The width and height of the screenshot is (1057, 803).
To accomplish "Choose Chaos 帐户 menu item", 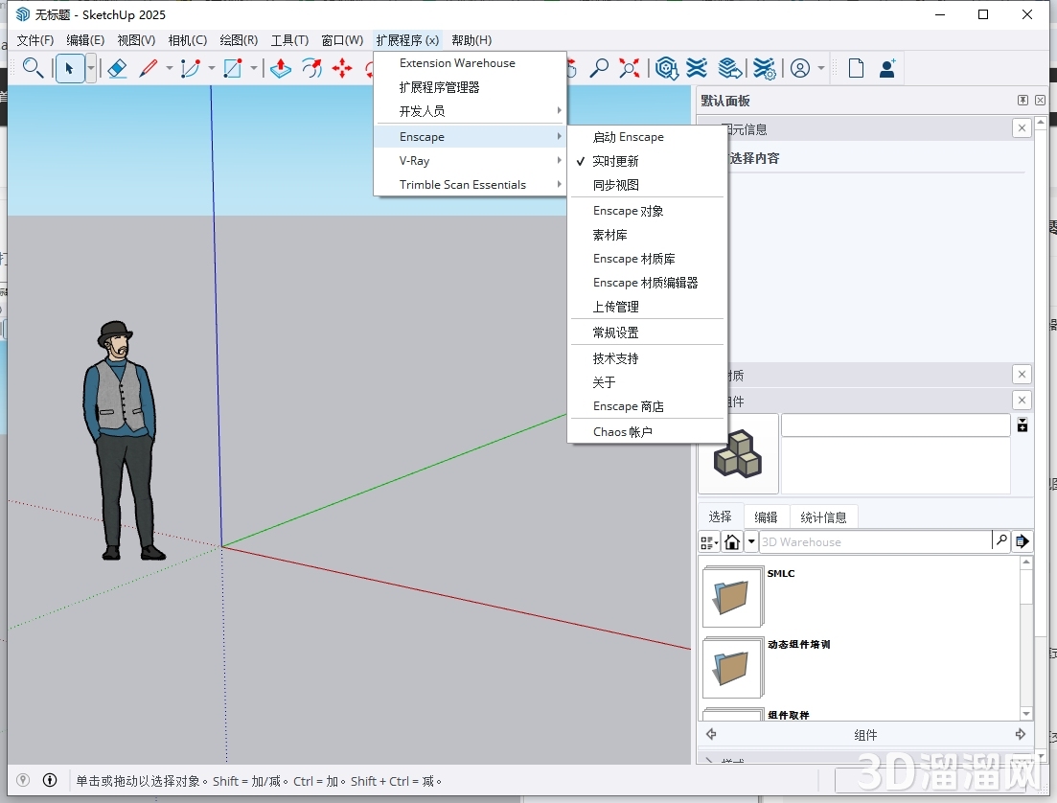I will point(647,431).
